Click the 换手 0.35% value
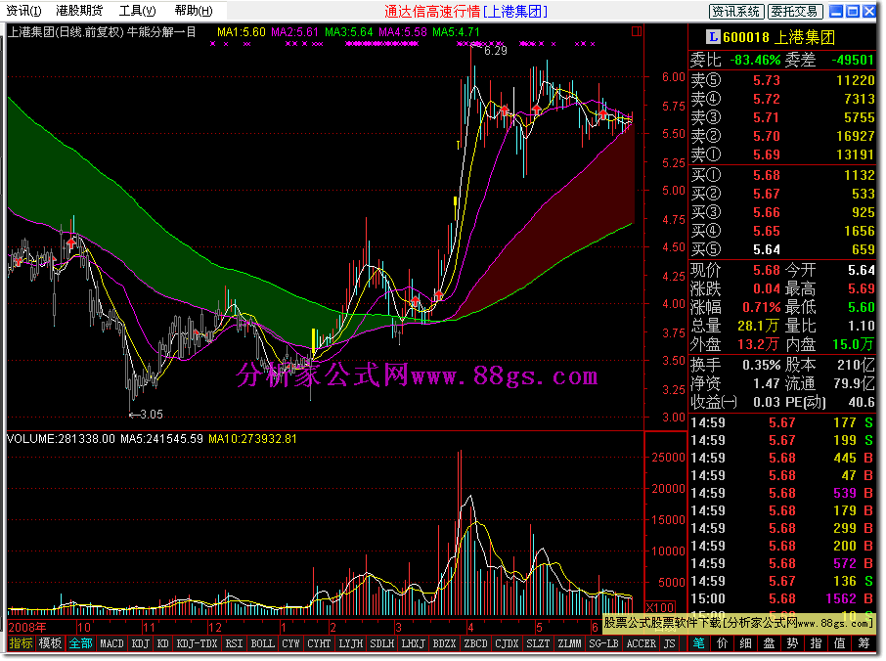Screen dimensions: 886x661 (x=761, y=365)
